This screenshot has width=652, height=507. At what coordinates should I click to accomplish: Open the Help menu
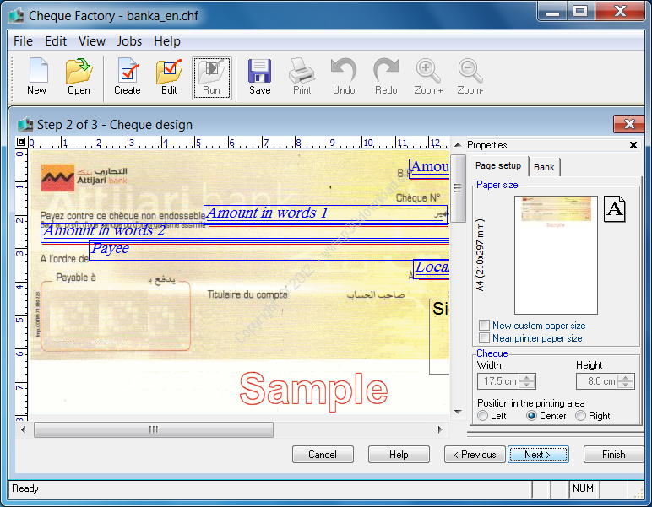tap(167, 41)
